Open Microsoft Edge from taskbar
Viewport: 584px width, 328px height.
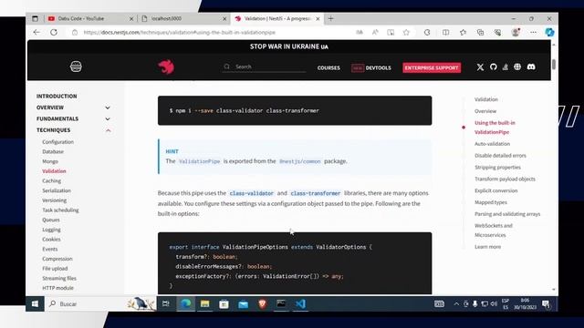[185, 303]
